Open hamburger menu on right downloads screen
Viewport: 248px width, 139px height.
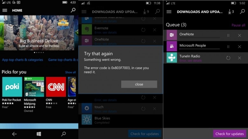pyautogui.click(x=169, y=12)
